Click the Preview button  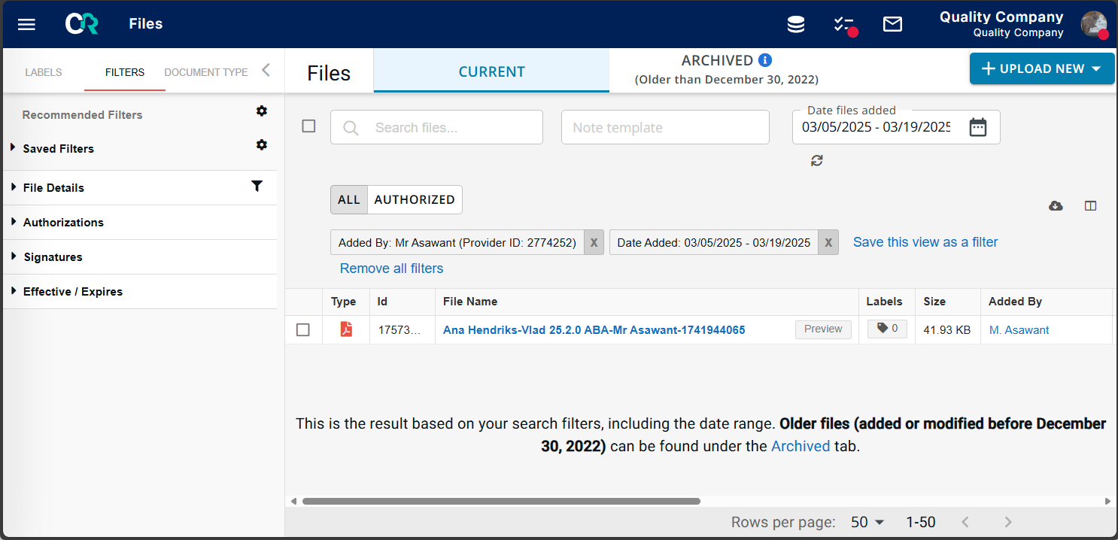coord(823,329)
